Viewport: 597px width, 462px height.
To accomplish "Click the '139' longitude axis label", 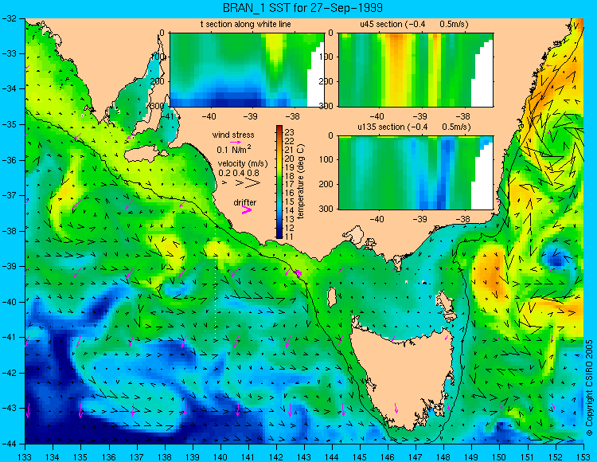I will point(193,456).
